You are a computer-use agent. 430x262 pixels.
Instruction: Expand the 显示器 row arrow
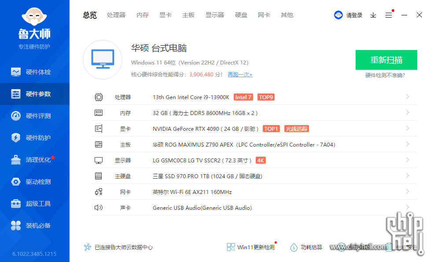(x=408, y=160)
